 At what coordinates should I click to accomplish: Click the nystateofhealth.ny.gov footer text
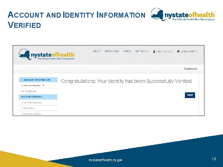[105, 160]
